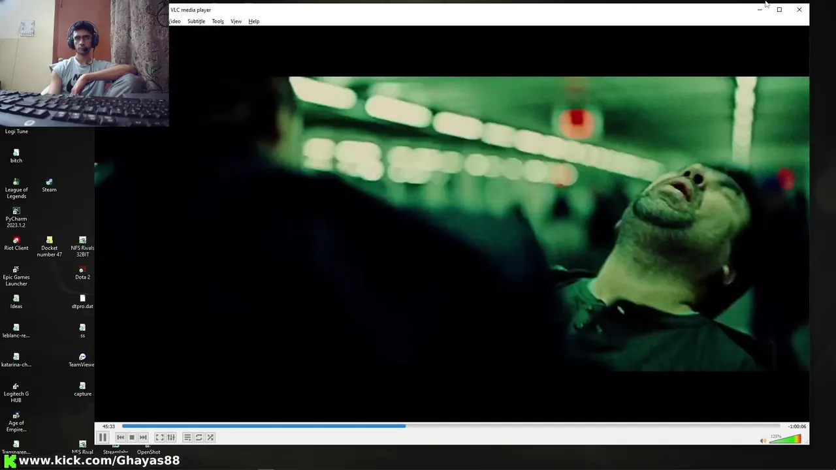Select the Ideas desktop file
This screenshot has height=470, width=836.
click(x=16, y=302)
